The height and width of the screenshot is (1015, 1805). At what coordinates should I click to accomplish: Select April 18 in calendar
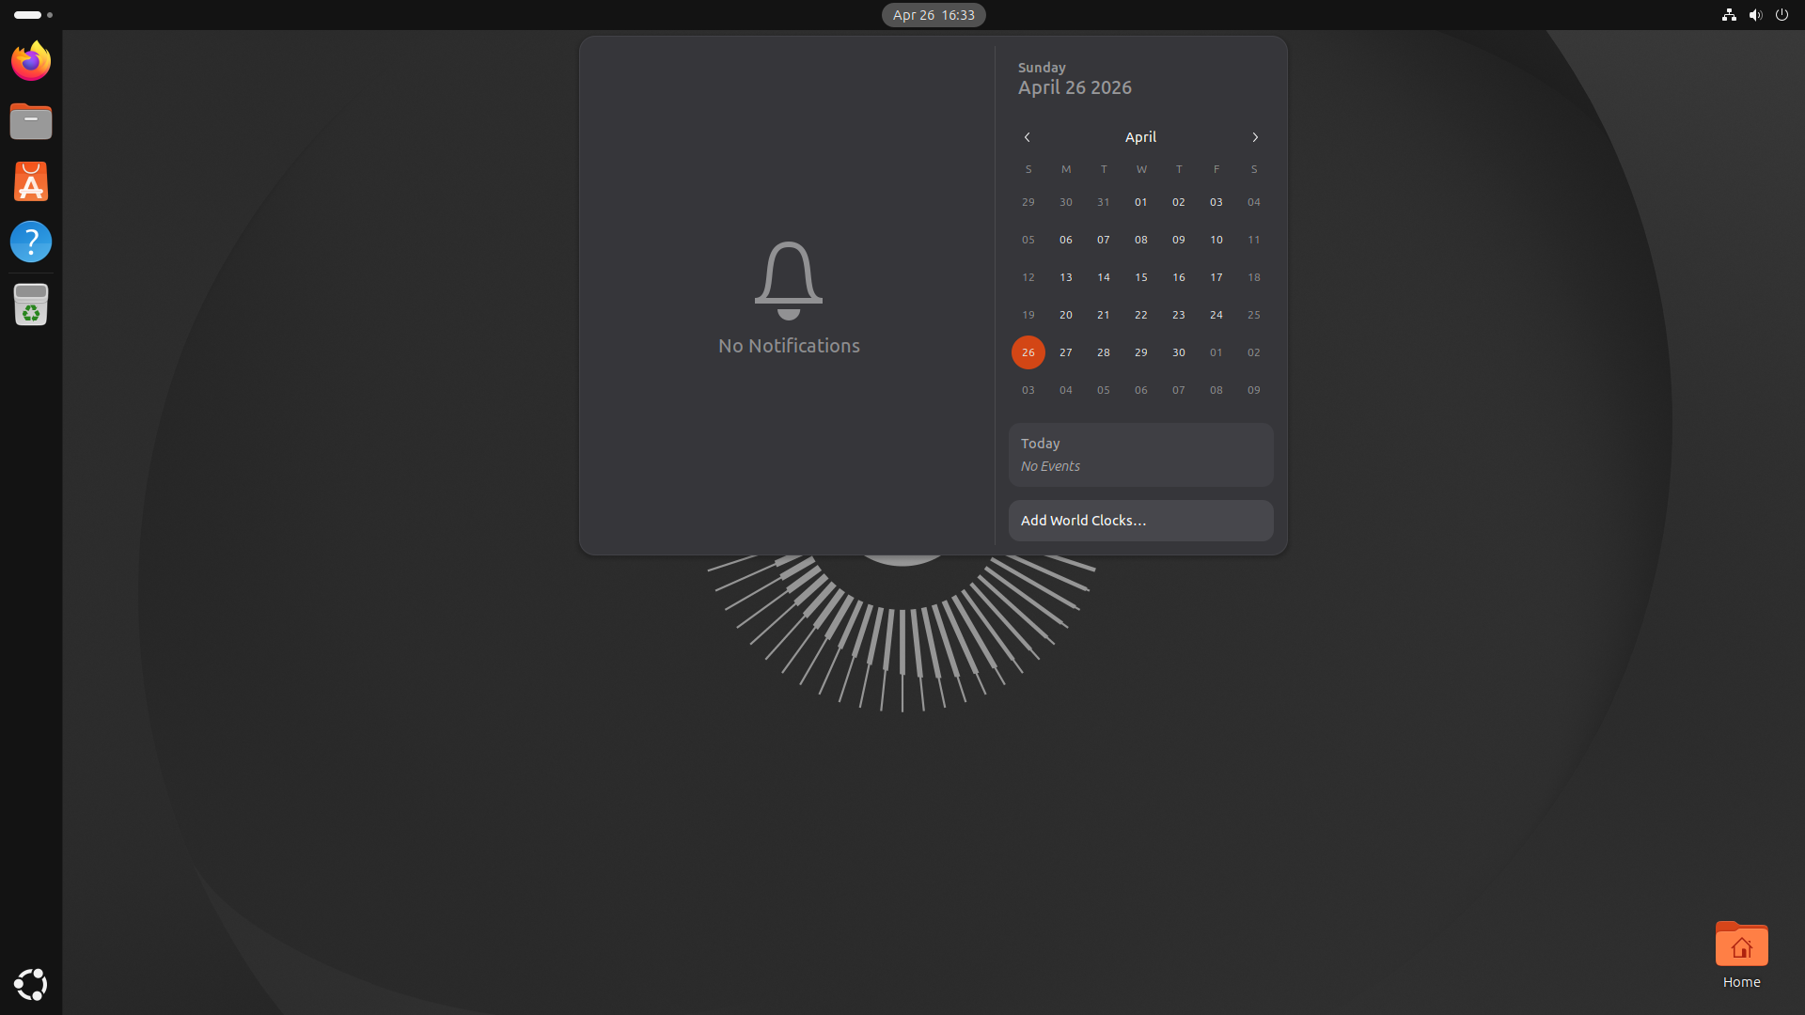tap(1254, 277)
